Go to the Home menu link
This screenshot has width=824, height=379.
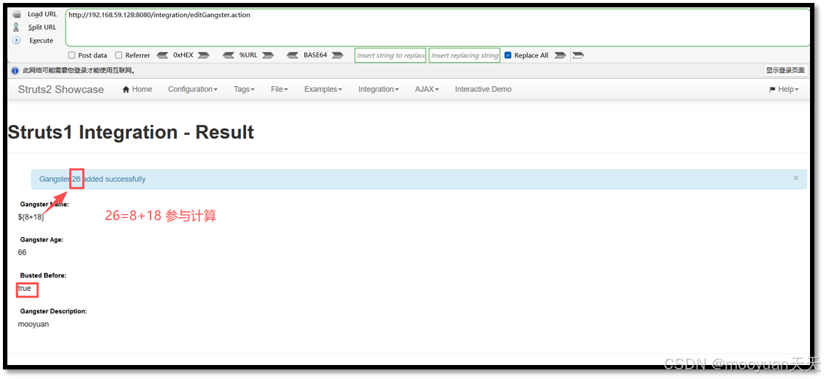137,89
